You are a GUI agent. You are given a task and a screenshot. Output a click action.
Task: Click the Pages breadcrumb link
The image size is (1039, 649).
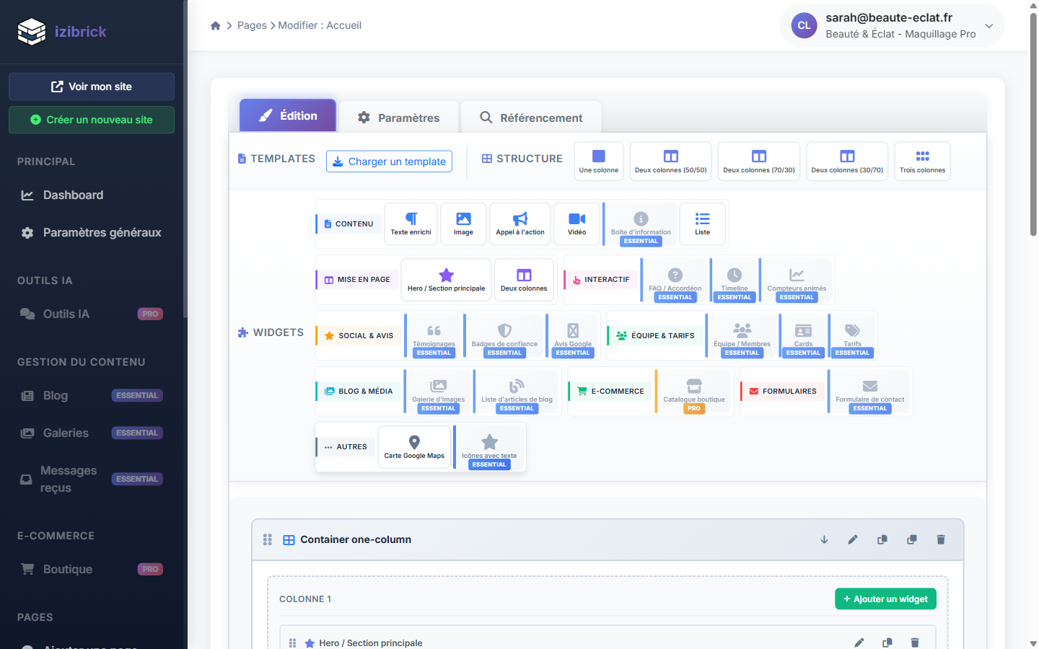coord(252,25)
